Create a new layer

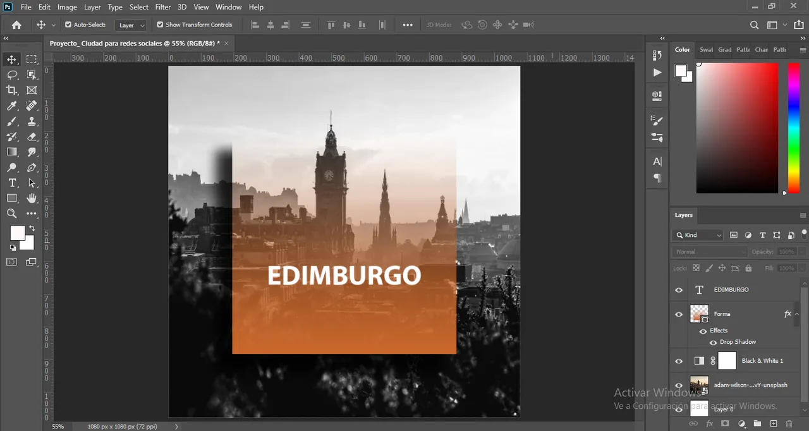[x=773, y=423]
